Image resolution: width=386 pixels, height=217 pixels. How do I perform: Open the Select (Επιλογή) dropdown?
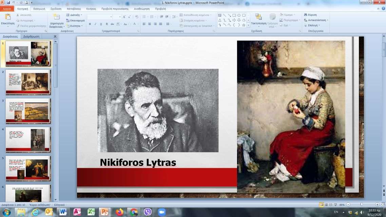coord(312,25)
